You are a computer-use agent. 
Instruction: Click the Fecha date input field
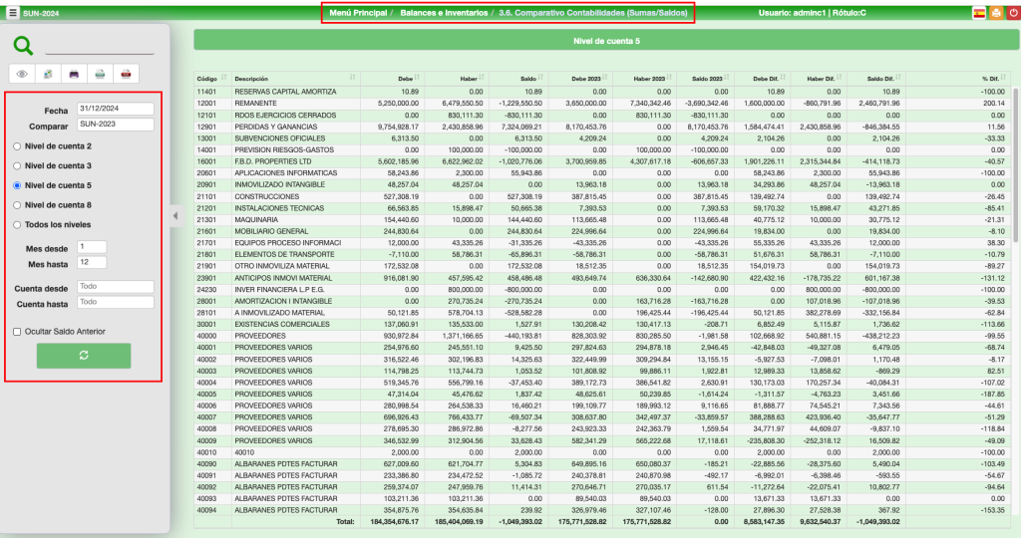tap(115, 110)
